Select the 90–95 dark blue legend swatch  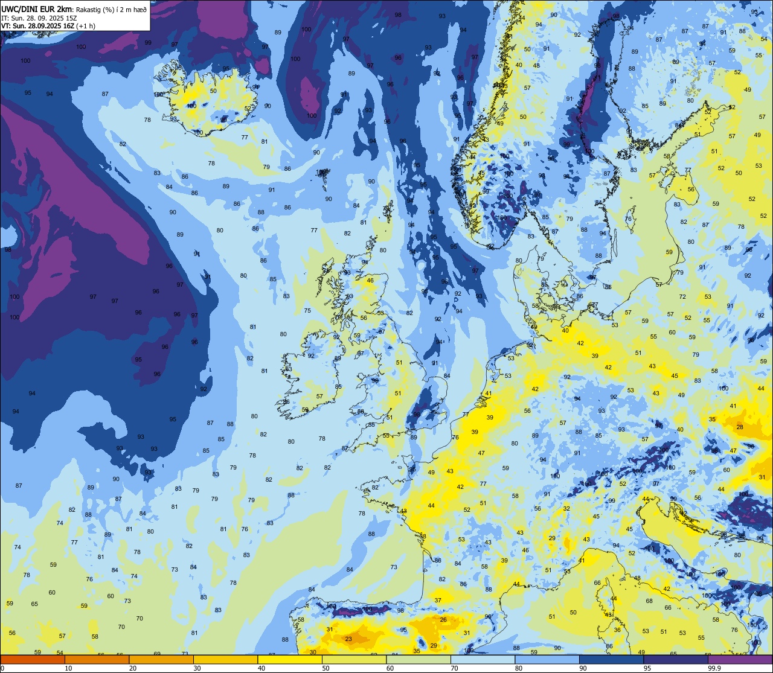pos(611,659)
